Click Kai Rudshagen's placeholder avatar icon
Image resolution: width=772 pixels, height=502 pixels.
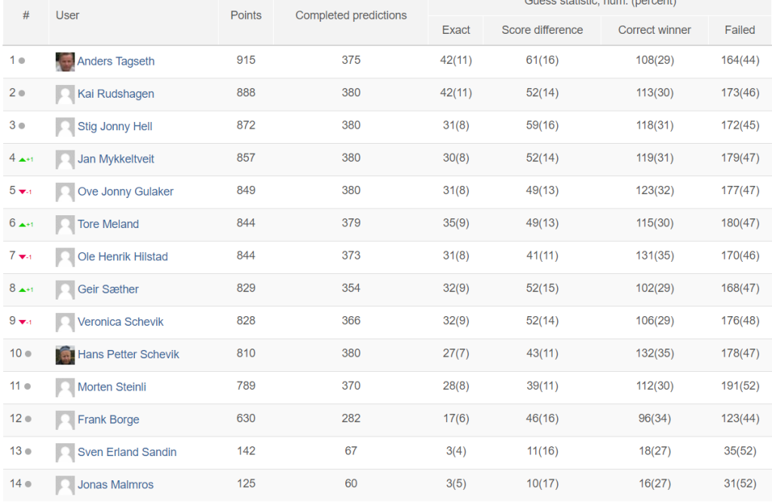(65, 94)
